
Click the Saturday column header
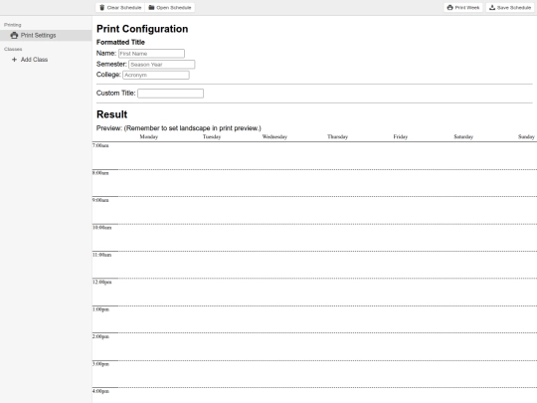coord(463,136)
